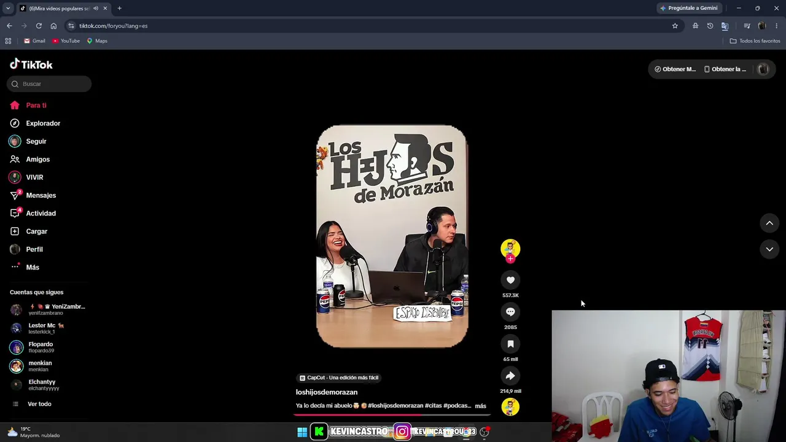
Task: Open the loshijosdemorazan creator profile link
Action: point(327,392)
